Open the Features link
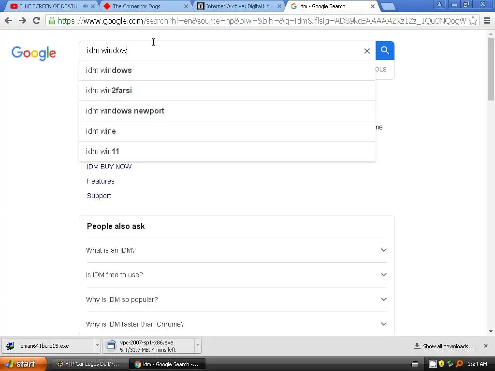 click(x=101, y=182)
